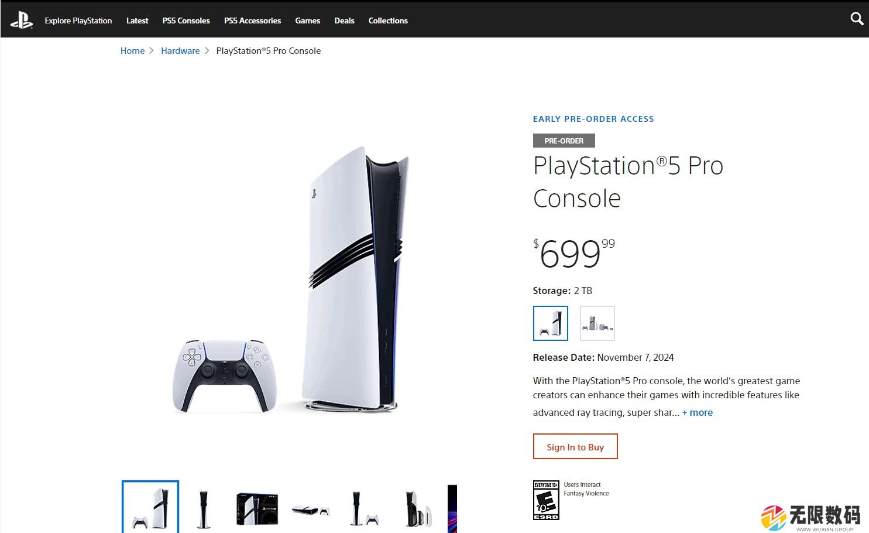869x533 pixels.
Task: Open the PS5 Accessories nav item
Action: (252, 20)
